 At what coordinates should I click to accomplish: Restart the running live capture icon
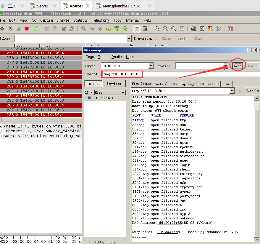click(35, 29)
